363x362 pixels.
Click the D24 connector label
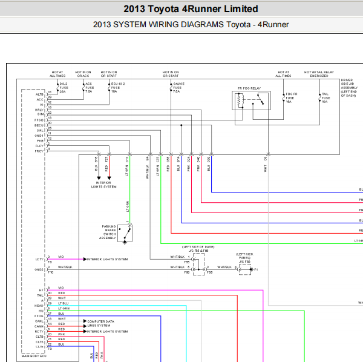coord(189,159)
